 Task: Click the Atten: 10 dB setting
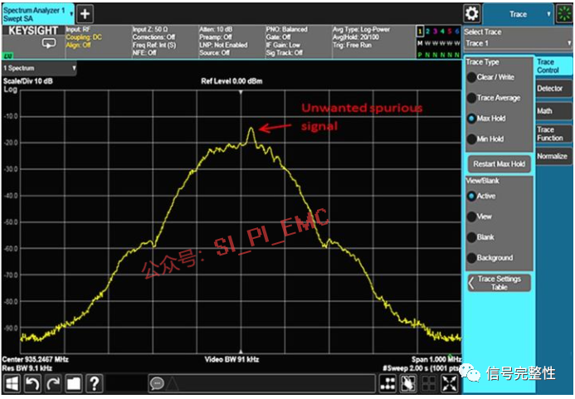point(216,29)
